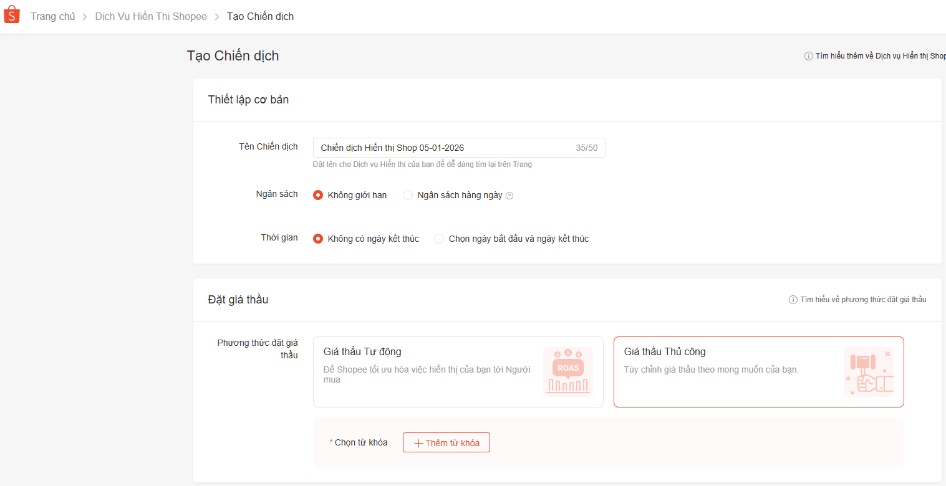Open Tìm hiểu về phương thức đặt giá thầu link
This screenshot has height=486, width=946.
point(863,300)
